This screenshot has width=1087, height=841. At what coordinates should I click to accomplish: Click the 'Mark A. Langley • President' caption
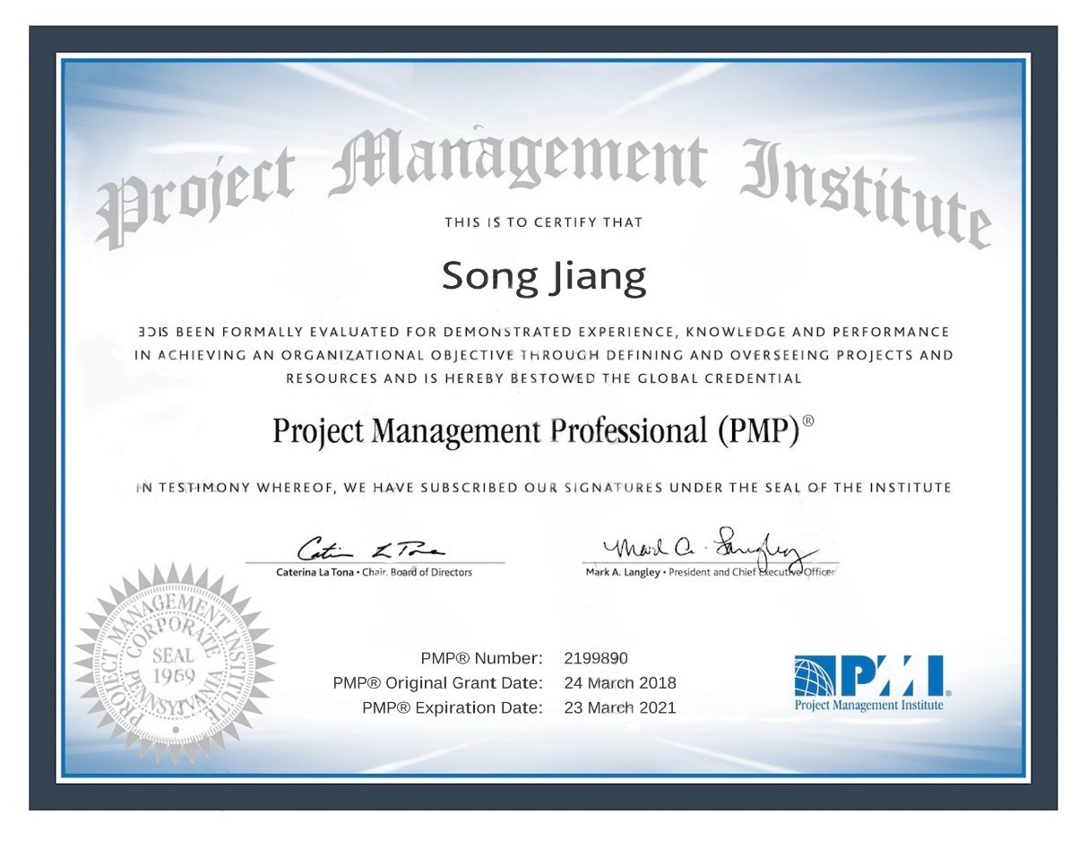[x=710, y=572]
